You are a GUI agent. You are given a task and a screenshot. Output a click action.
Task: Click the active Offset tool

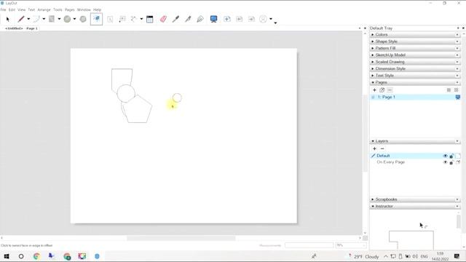[x=96, y=19]
